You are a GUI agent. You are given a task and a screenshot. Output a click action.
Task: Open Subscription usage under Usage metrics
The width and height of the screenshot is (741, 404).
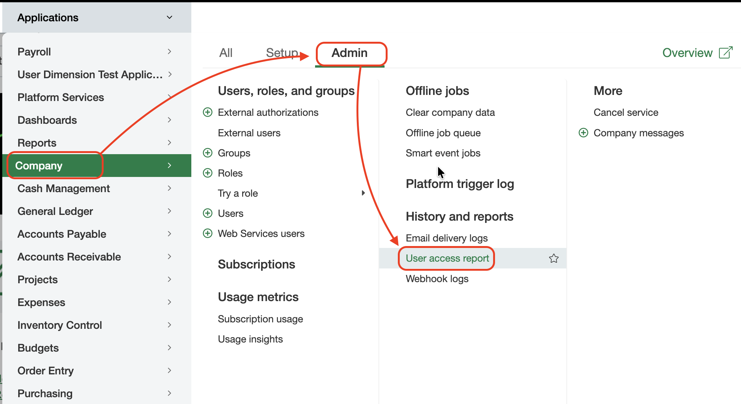click(x=260, y=319)
